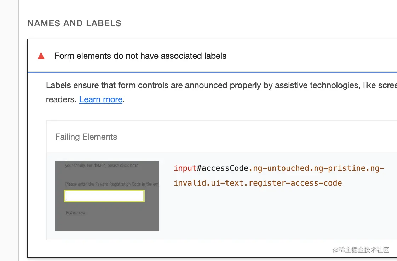Click the failing element screenshot thumbnail
The width and height of the screenshot is (397, 261).
[107, 219]
